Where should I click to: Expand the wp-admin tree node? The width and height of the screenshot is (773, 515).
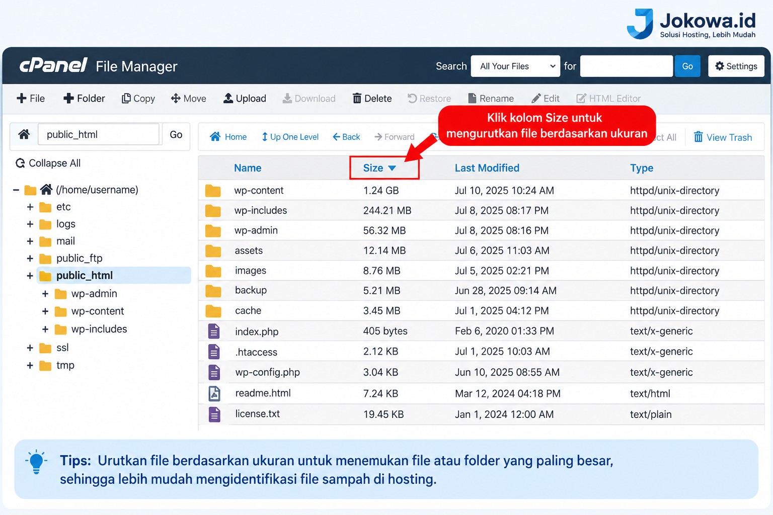tap(45, 294)
